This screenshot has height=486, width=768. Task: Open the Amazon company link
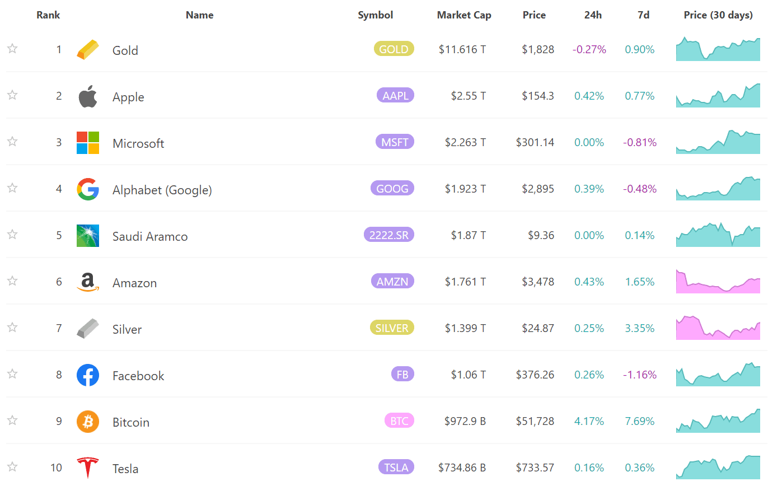[x=134, y=283]
